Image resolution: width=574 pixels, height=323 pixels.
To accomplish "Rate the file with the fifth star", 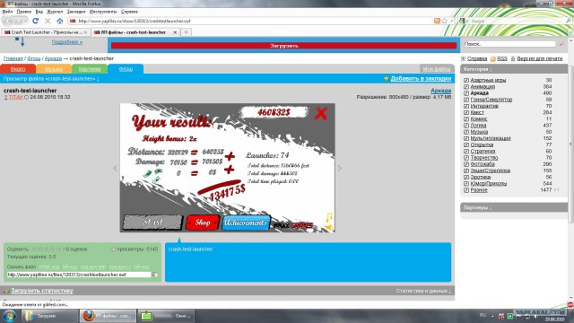I will pos(58,249).
